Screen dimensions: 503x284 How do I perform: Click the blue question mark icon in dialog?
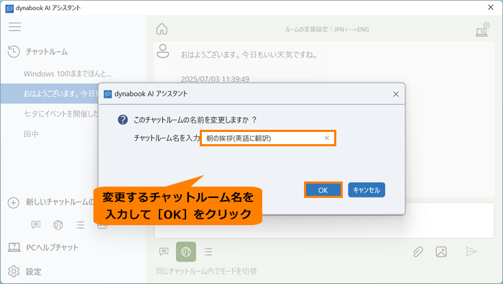pyautogui.click(x=123, y=120)
